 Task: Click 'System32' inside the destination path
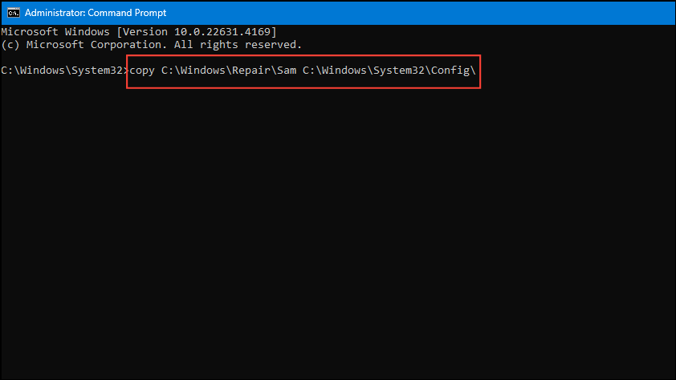pos(399,71)
